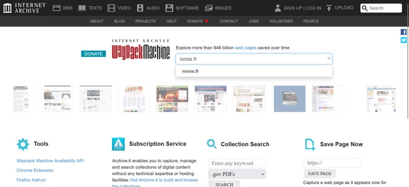Click the Tools gear icon
Image resolution: width=409 pixels, height=187 pixels.
point(23,144)
